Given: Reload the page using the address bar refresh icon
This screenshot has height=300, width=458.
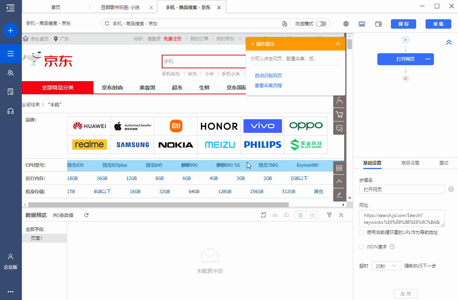Looking at the screenshot, I should point(107,24).
